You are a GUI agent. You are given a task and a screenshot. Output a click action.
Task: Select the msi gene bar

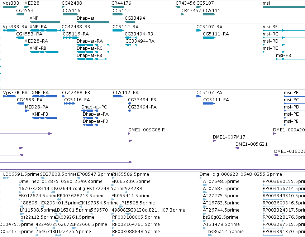[284, 7]
